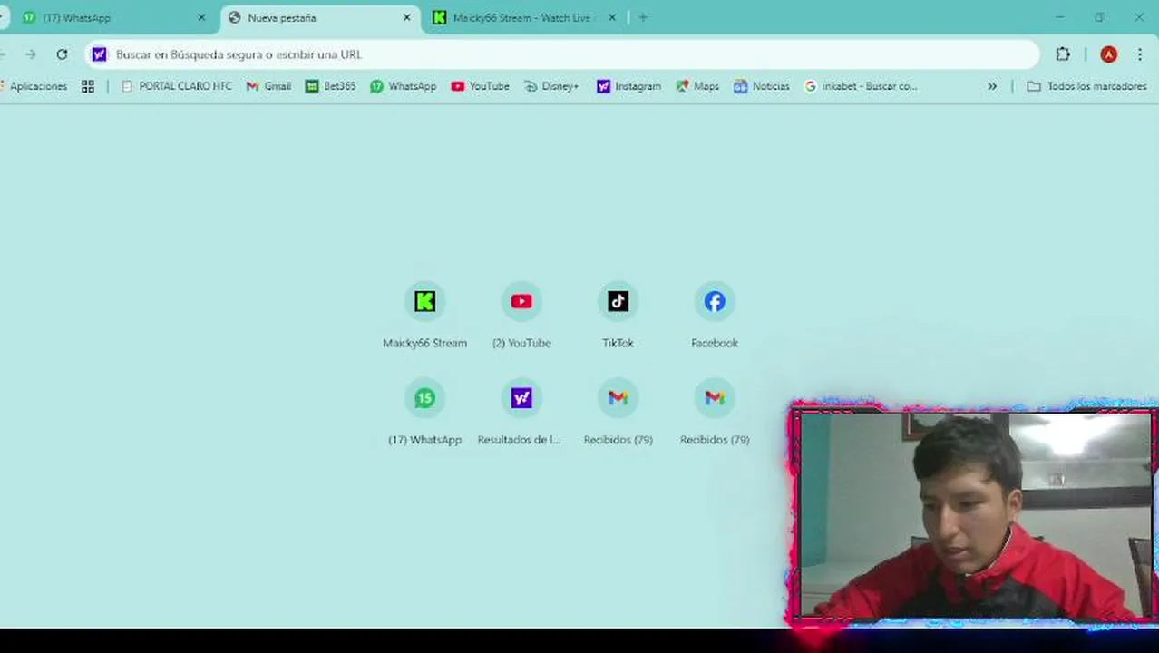Open the TikTok shortcut tile
Viewport: 1159px width, 653px height.
618,315
